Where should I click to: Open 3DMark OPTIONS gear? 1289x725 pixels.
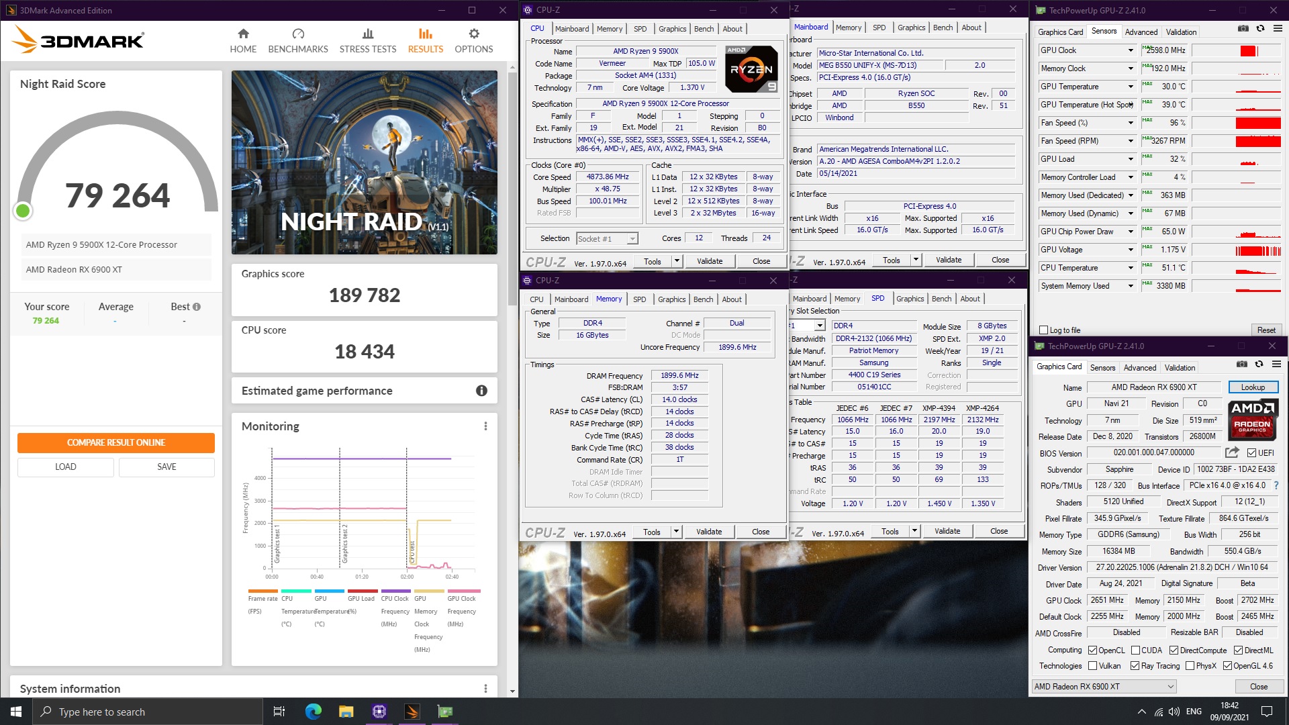(x=474, y=41)
